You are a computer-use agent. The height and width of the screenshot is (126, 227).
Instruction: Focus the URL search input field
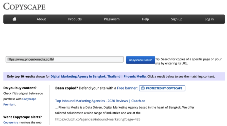65,59
